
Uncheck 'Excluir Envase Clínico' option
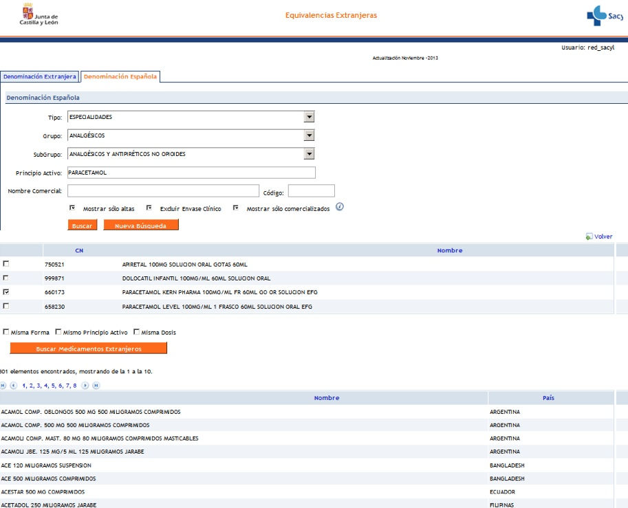pos(149,208)
